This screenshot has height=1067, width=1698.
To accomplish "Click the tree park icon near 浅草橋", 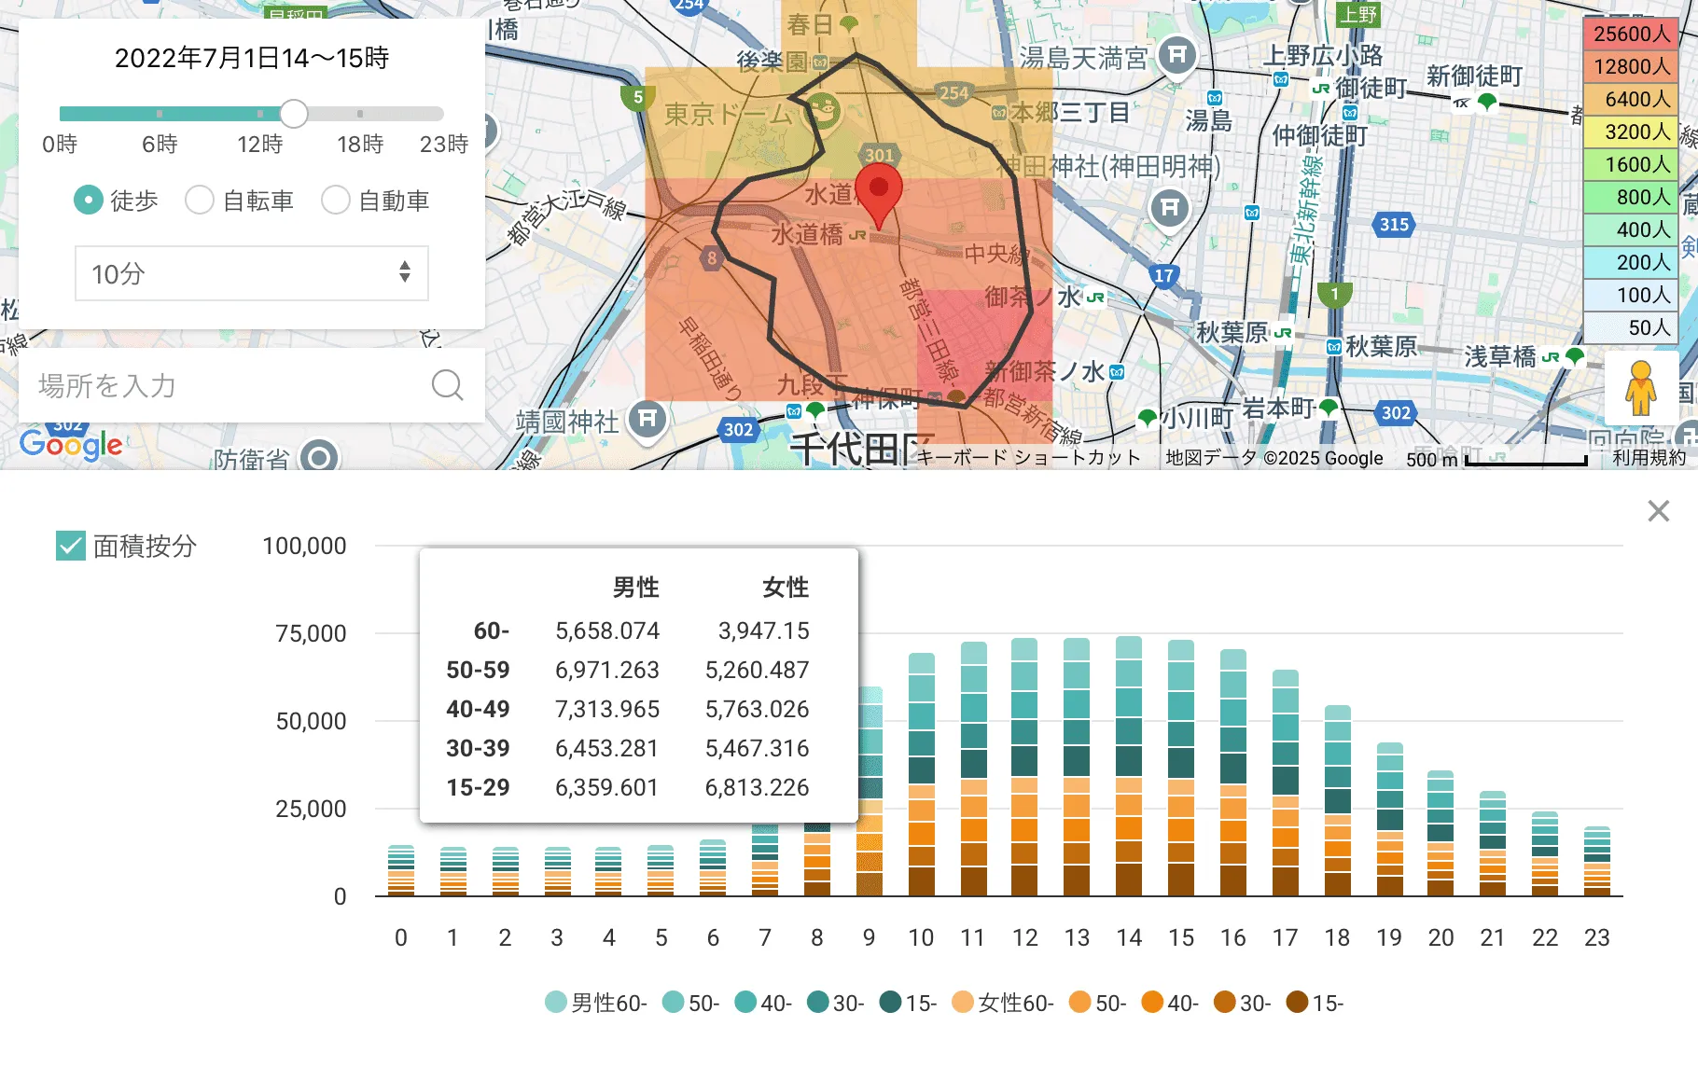I will pos(1577,356).
